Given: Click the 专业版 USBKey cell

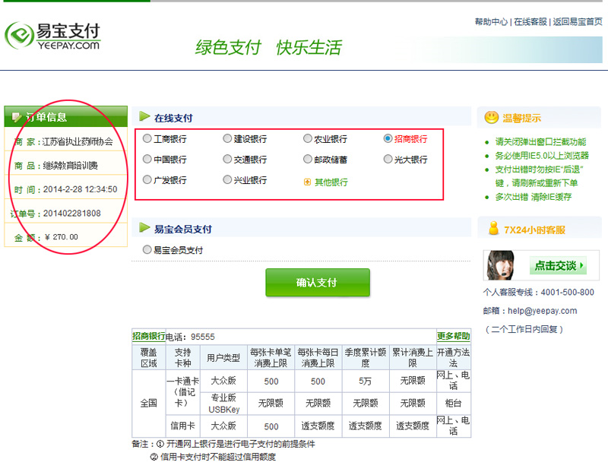Looking at the screenshot, I should pyautogui.click(x=223, y=404).
